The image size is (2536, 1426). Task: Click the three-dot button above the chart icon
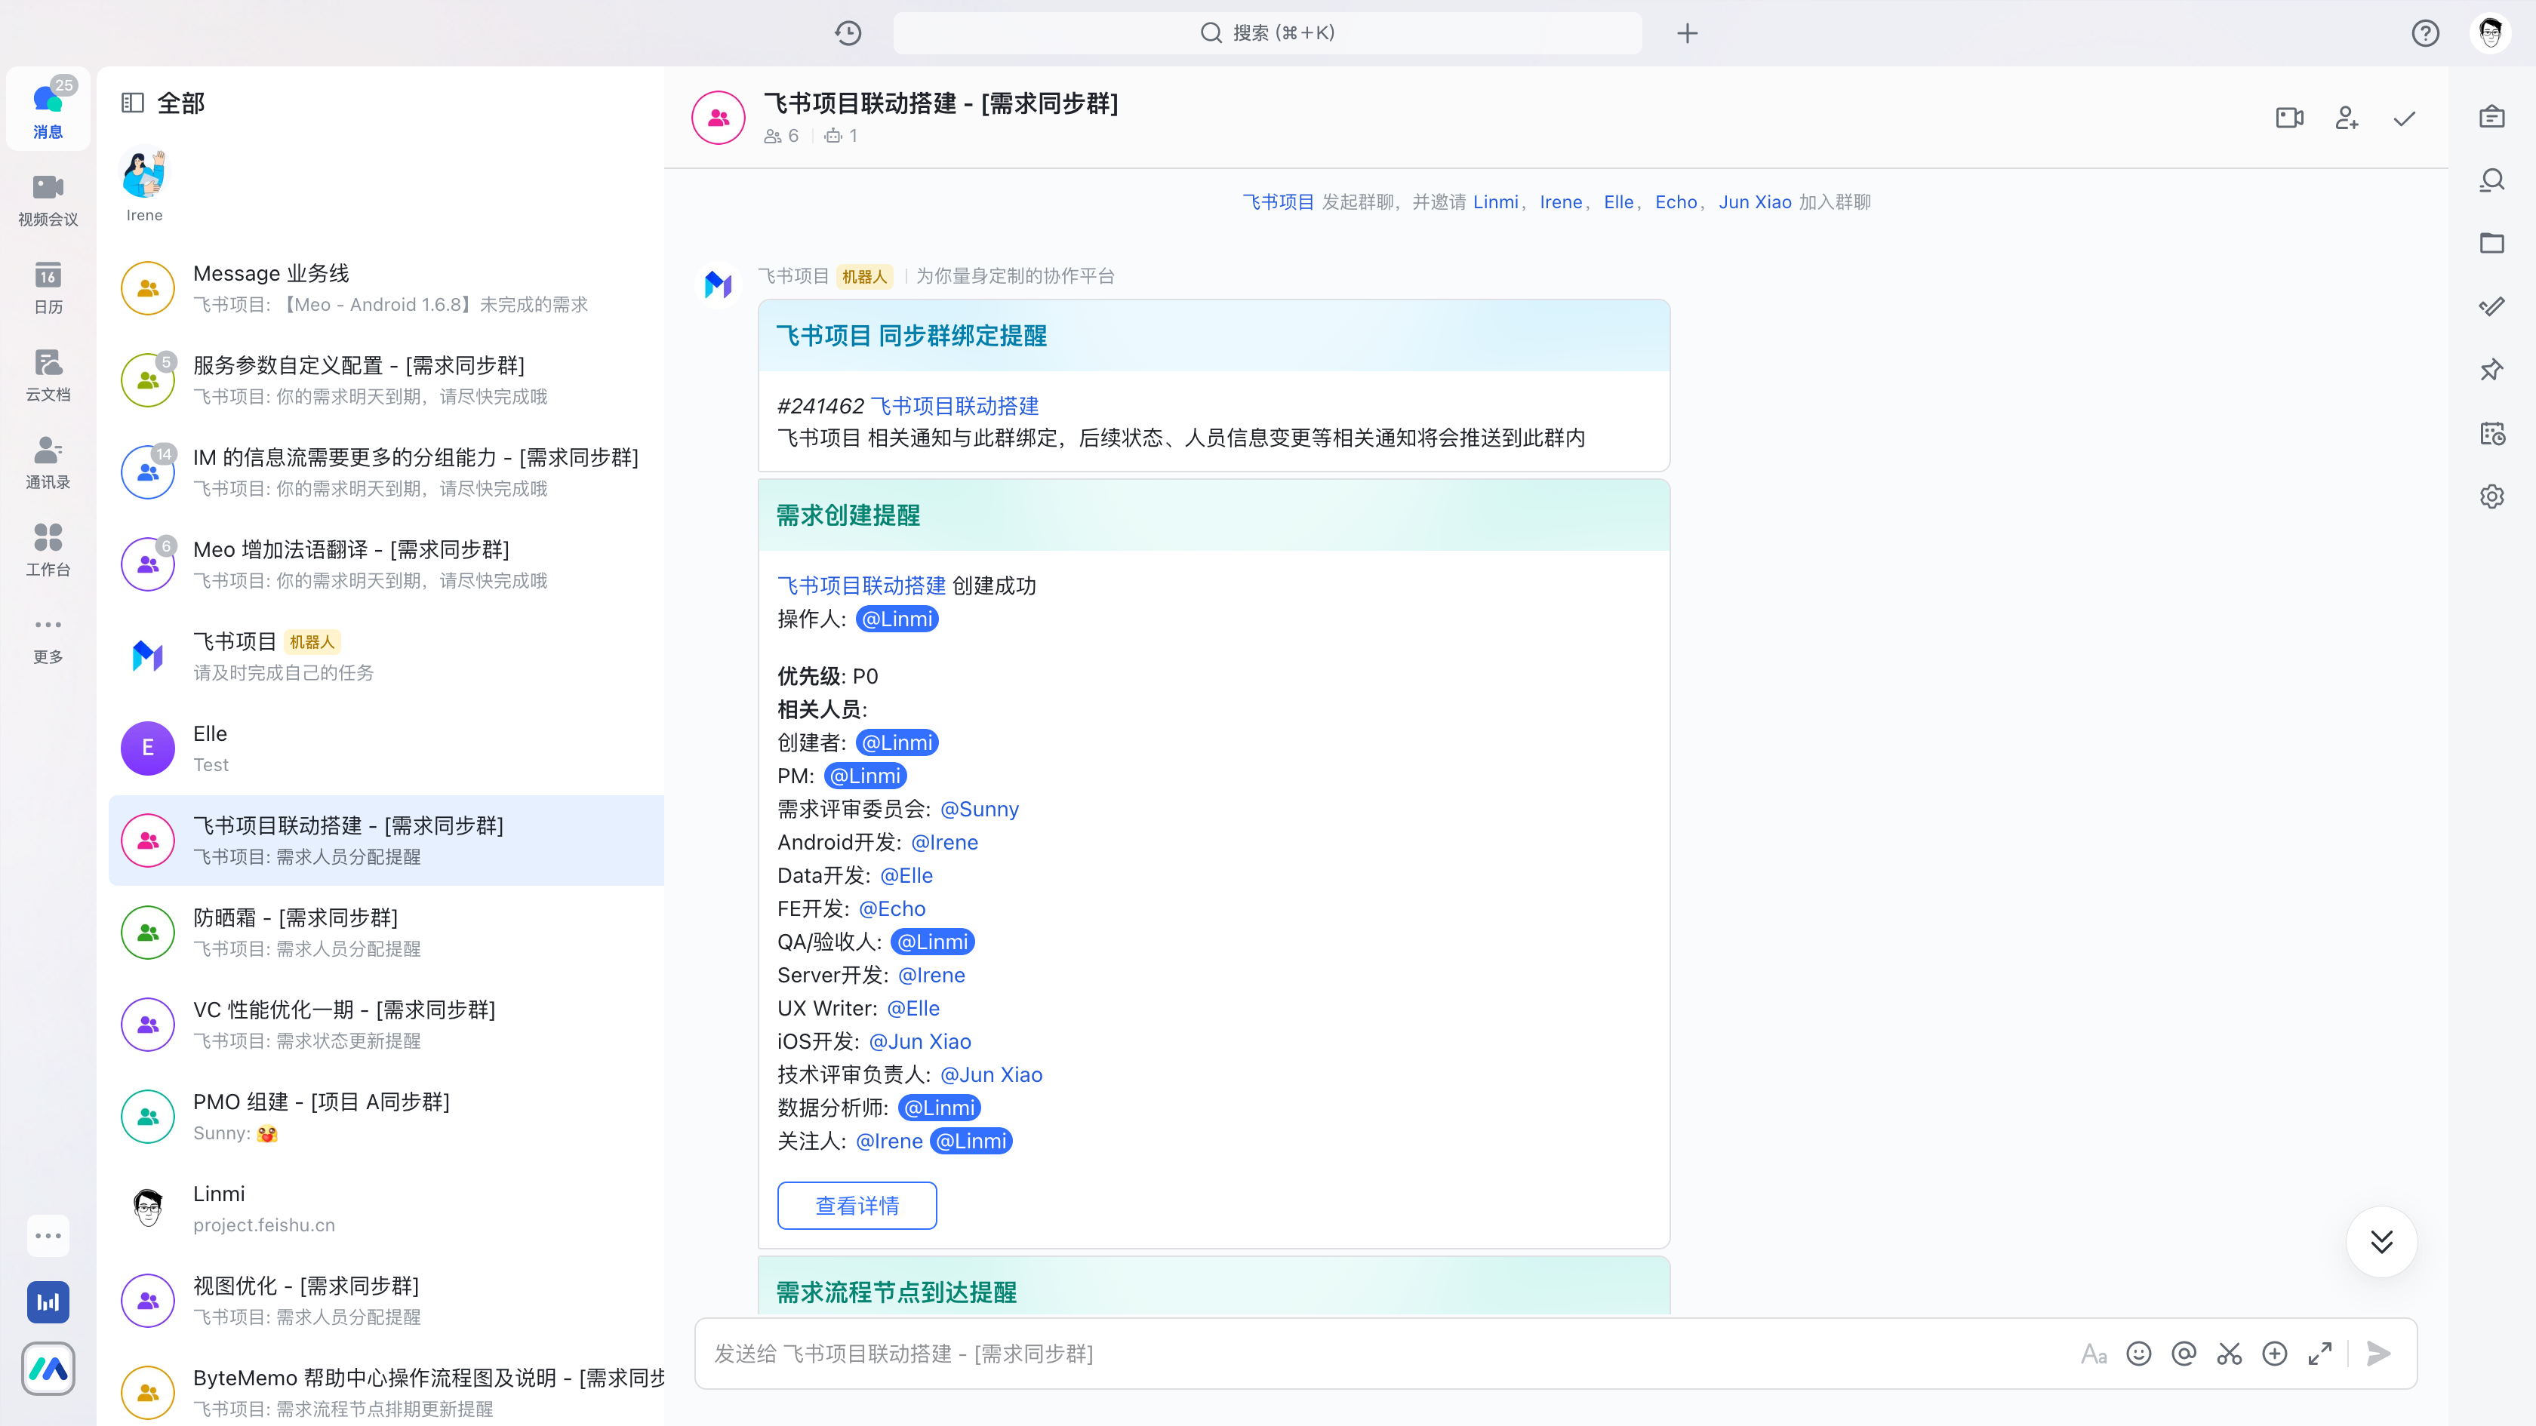pyautogui.click(x=48, y=1235)
